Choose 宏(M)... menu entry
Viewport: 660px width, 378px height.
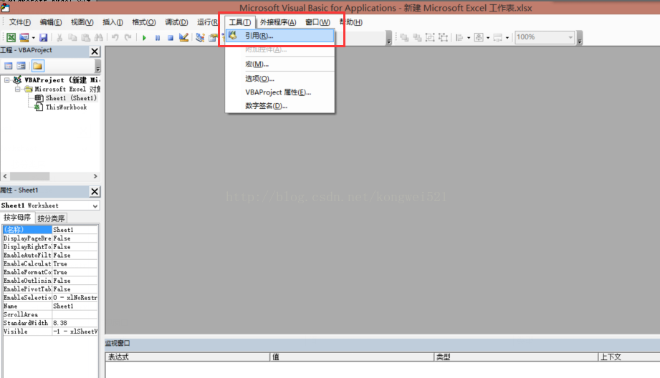pos(280,64)
